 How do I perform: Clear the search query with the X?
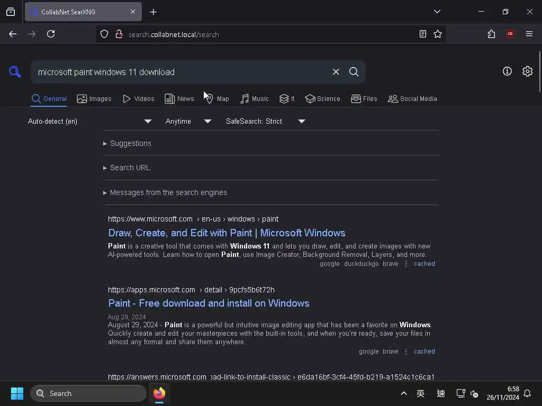(x=336, y=72)
